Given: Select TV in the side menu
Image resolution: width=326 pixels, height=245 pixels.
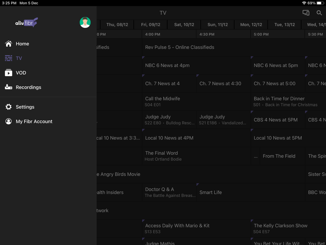Looking at the screenshot, I should (x=48, y=58).
